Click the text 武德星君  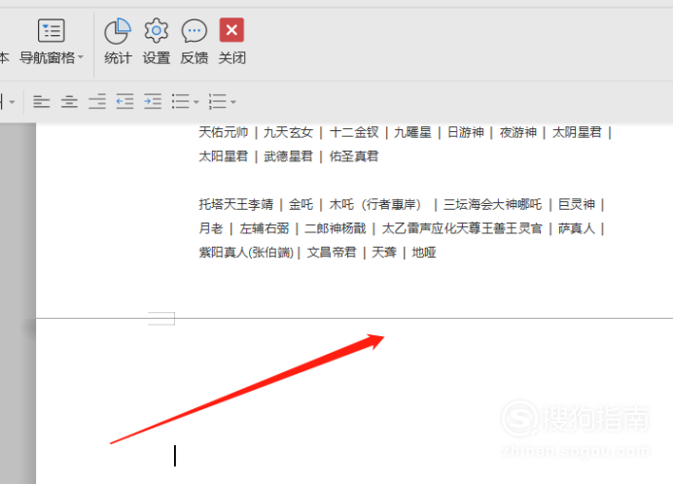[x=288, y=156]
